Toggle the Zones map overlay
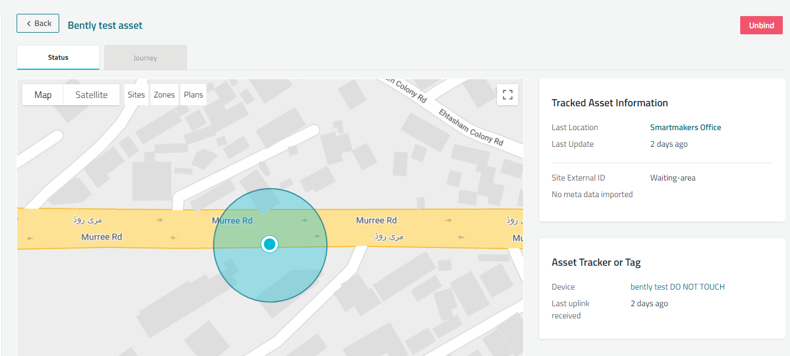This screenshot has height=356, width=790. tap(164, 95)
